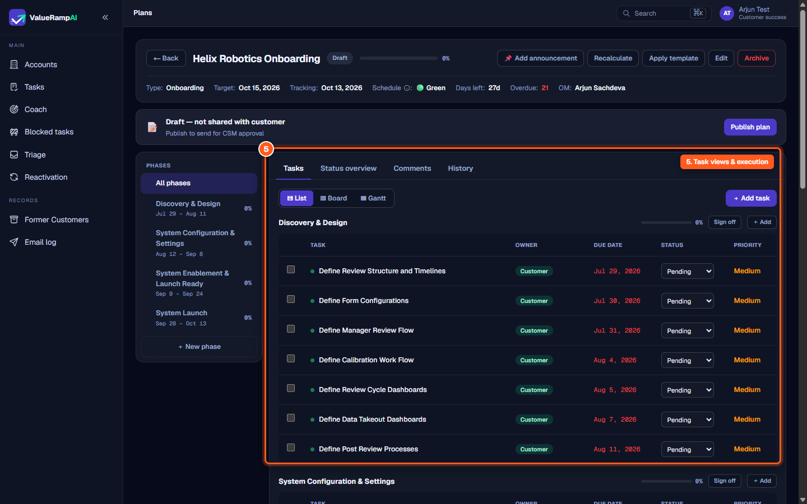Check Define Post Review Processes task
This screenshot has width=807, height=504.
(291, 447)
